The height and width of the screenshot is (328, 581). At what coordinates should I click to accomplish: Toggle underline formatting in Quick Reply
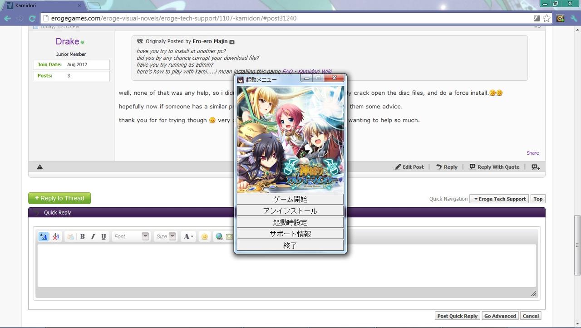click(103, 236)
